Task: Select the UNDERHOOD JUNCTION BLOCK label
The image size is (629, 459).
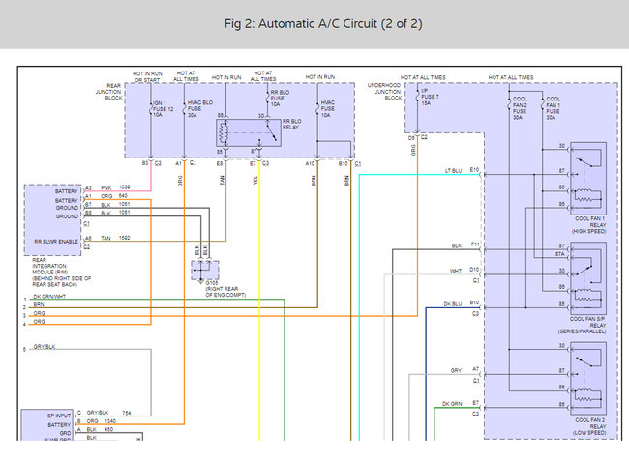Action: pyautogui.click(x=384, y=92)
